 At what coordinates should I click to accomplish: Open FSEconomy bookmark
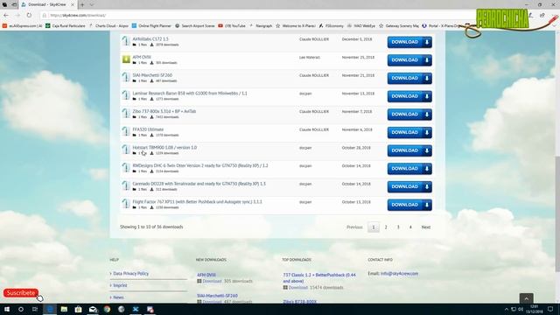[x=331, y=25]
